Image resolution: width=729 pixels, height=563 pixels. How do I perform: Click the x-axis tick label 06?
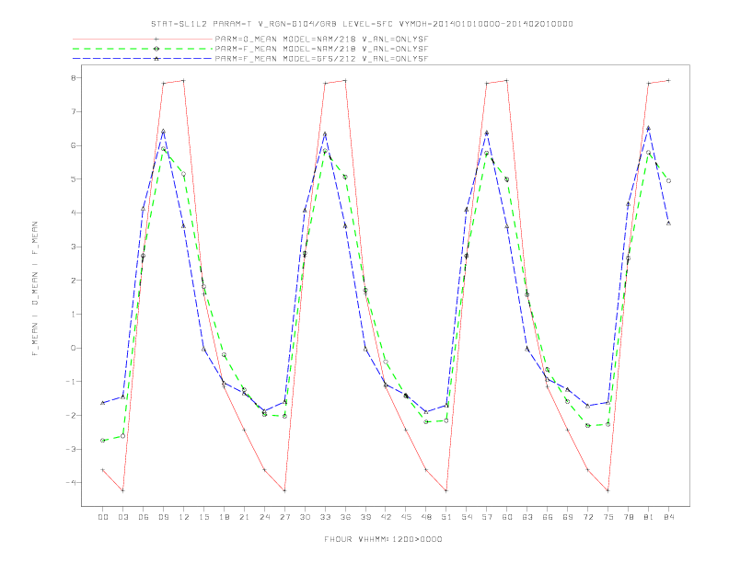coord(144,517)
